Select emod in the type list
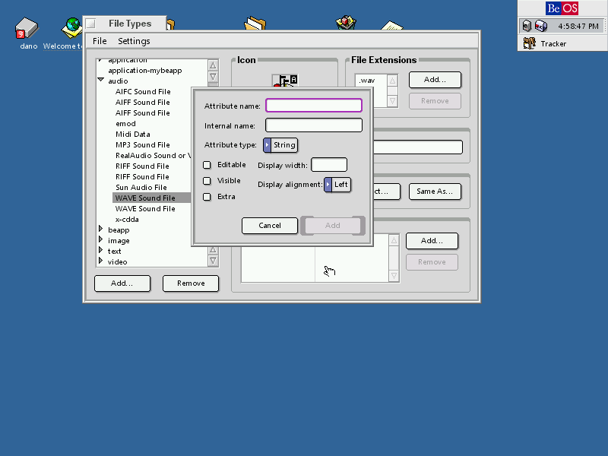Image resolution: width=608 pixels, height=456 pixels. (125, 124)
